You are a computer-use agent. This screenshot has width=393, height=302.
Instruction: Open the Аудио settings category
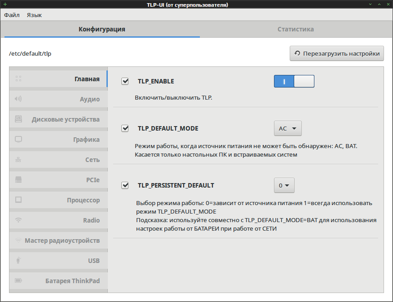pos(58,99)
